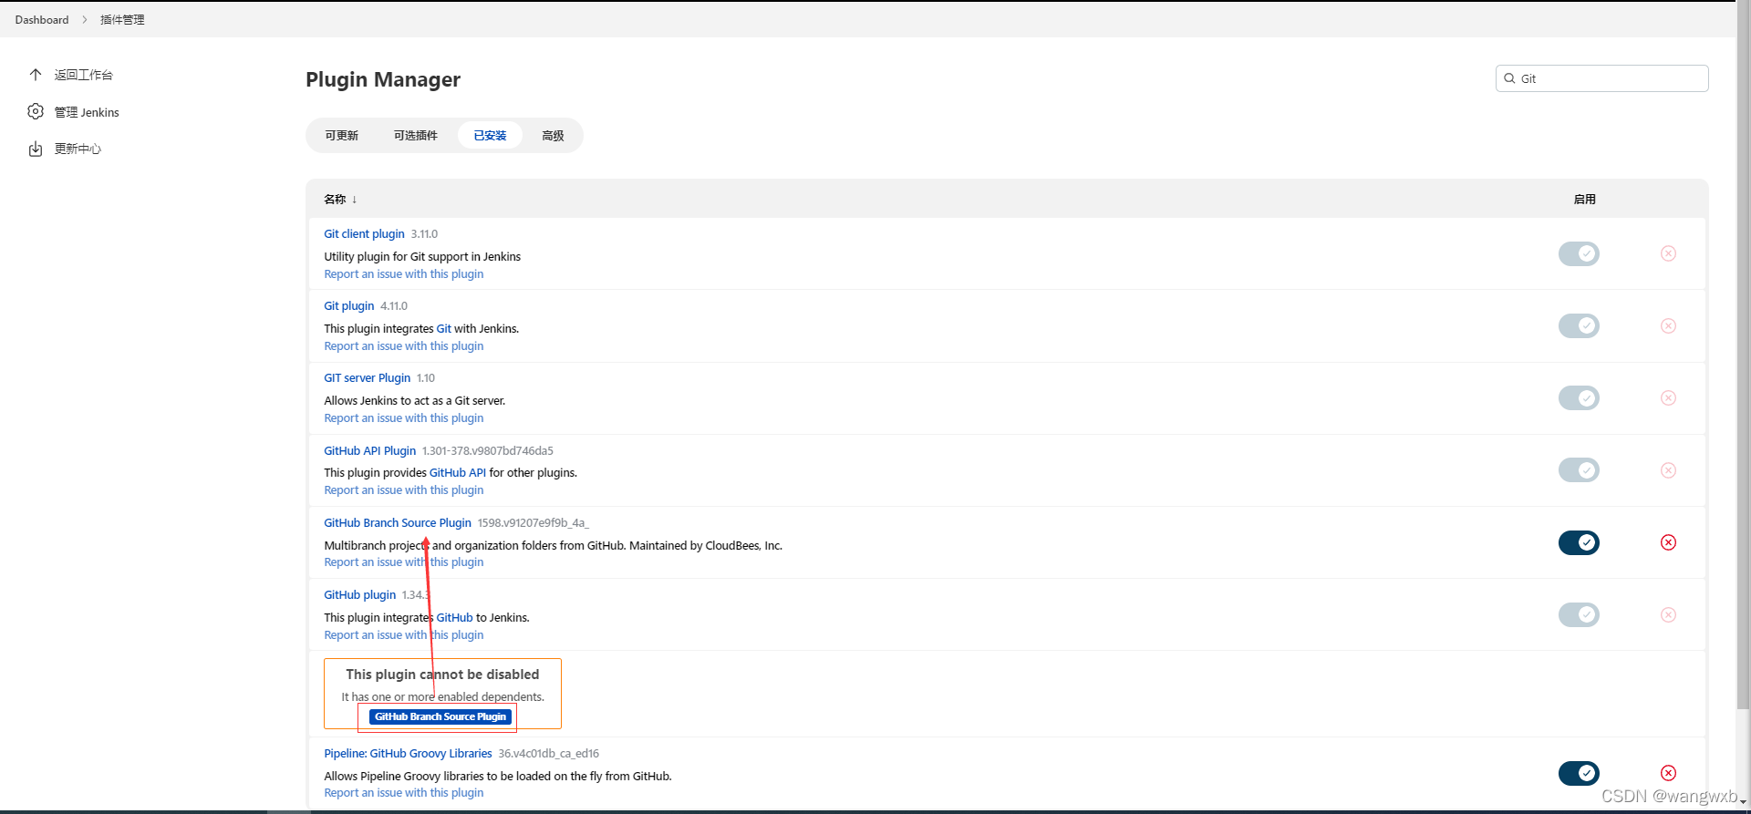Uninstall GitHub API Plugin via X icon
Image resolution: width=1751 pixels, height=814 pixels.
click(1668, 470)
